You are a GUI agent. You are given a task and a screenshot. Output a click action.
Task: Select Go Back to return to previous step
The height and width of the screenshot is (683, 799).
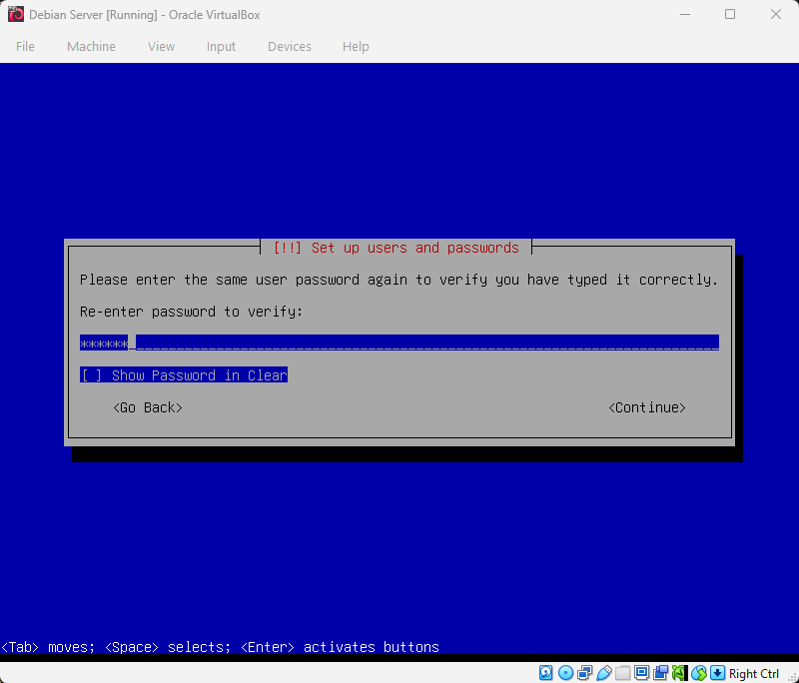click(x=148, y=407)
